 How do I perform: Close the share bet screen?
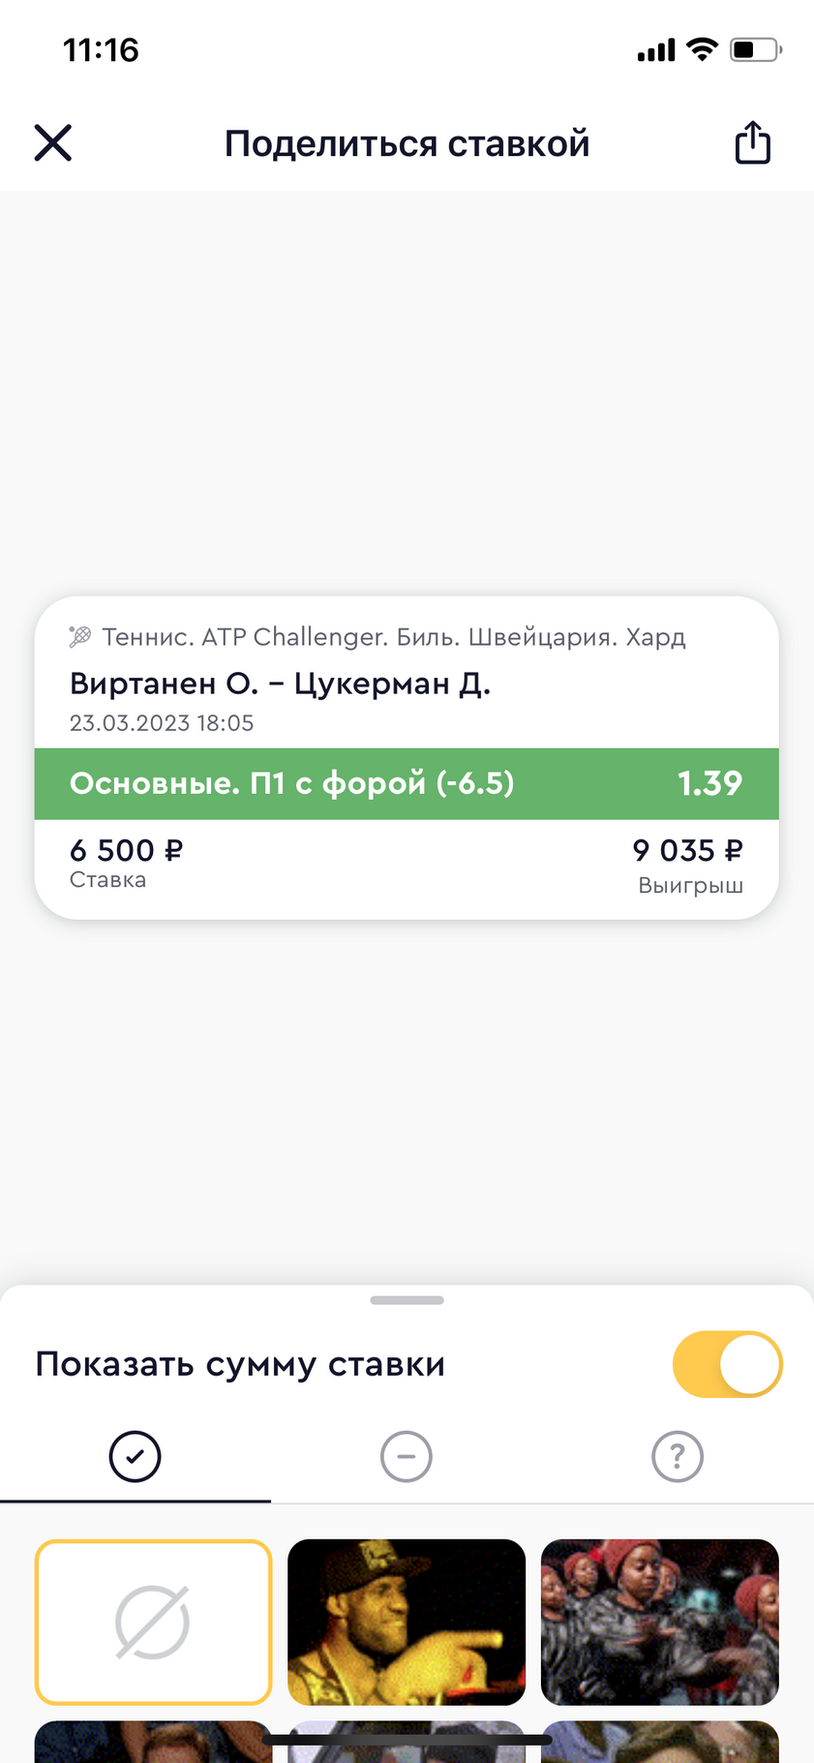point(53,142)
